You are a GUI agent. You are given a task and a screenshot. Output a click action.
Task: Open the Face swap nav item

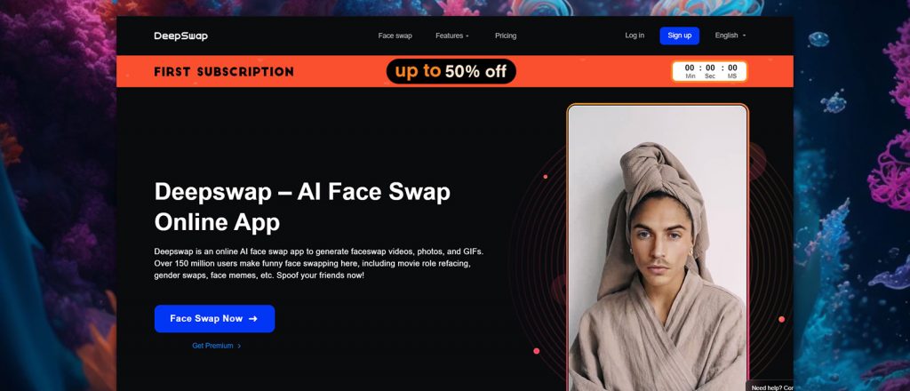pos(395,36)
